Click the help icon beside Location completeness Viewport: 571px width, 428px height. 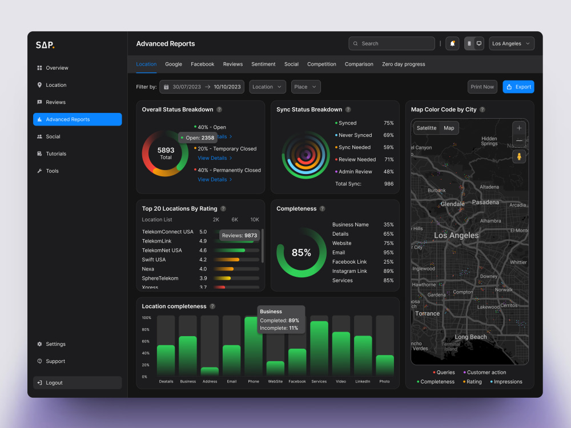coord(212,306)
